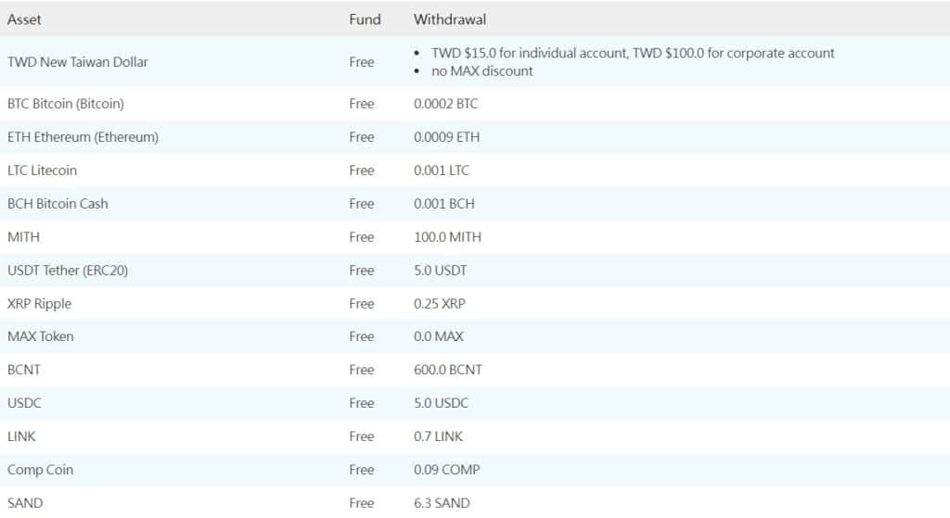Click 'Free' fund fee in BCNT row
This screenshot has width=950, height=518.
(x=361, y=369)
